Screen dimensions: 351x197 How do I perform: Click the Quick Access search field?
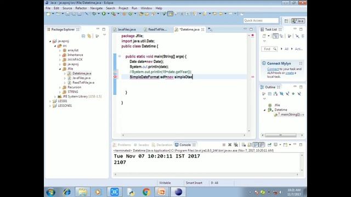pyautogui.click(x=261, y=21)
